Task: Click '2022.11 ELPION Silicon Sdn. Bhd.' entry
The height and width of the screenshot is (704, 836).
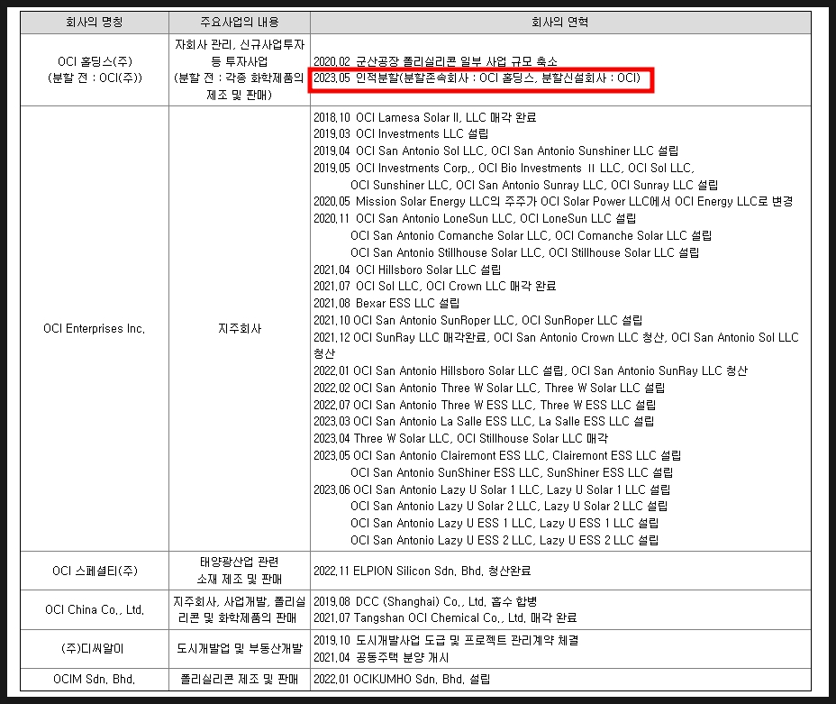Action: 422,571
